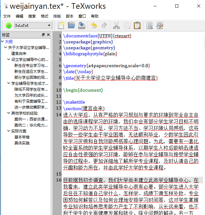Open the 帮助 menu

click(95, 16)
